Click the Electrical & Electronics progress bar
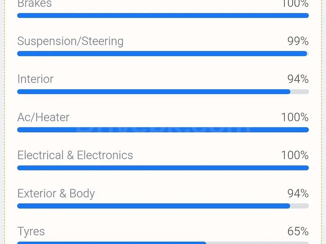This screenshot has height=244, width=326. coord(163,168)
